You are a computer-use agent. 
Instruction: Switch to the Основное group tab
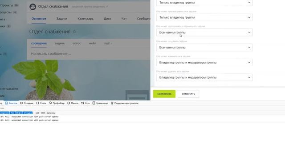(39, 19)
